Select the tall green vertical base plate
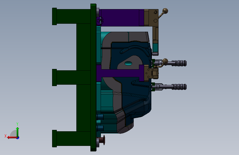The width and height of the screenshot is (239, 155). click(x=93, y=77)
